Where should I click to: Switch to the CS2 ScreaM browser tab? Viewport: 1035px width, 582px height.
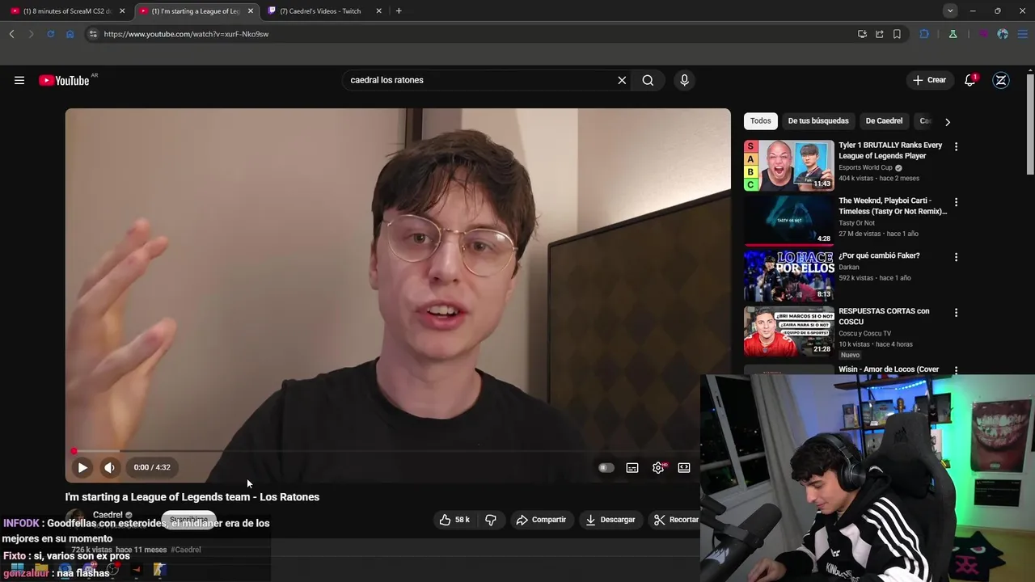(68, 11)
